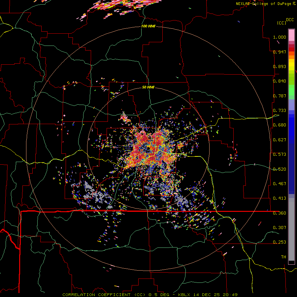Screen dimensions: 297x297
Task: Click the DCC label above the color scale
Action: (290, 20)
